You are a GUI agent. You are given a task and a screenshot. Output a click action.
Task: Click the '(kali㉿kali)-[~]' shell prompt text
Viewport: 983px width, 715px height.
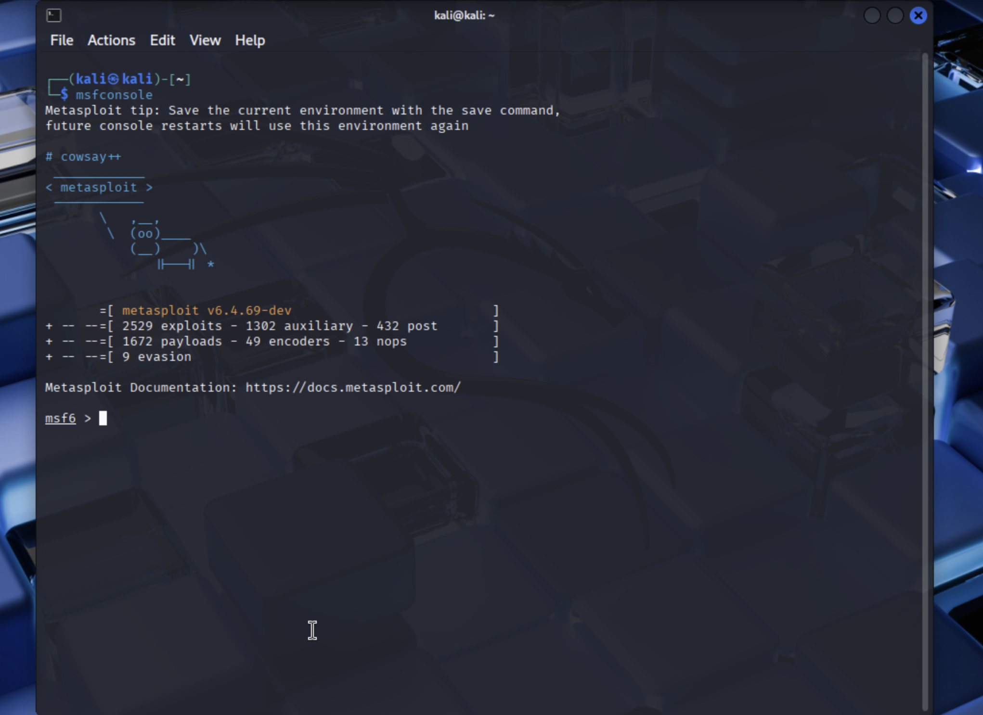pyautogui.click(x=129, y=79)
